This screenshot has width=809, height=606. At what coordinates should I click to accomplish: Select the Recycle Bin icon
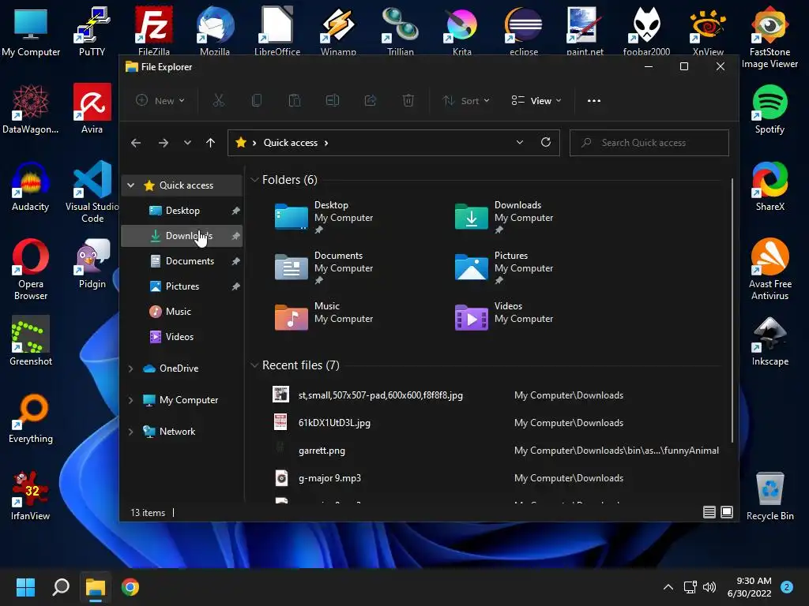tap(769, 496)
